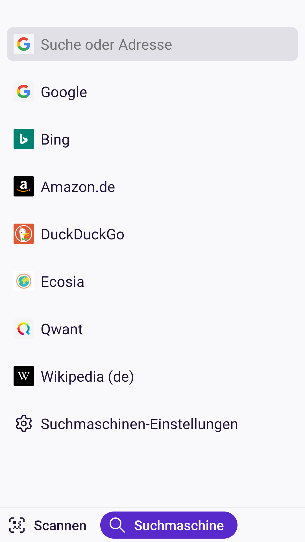This screenshot has width=305, height=542.
Task: Select Bing from the search engine list
Action: 55,139
